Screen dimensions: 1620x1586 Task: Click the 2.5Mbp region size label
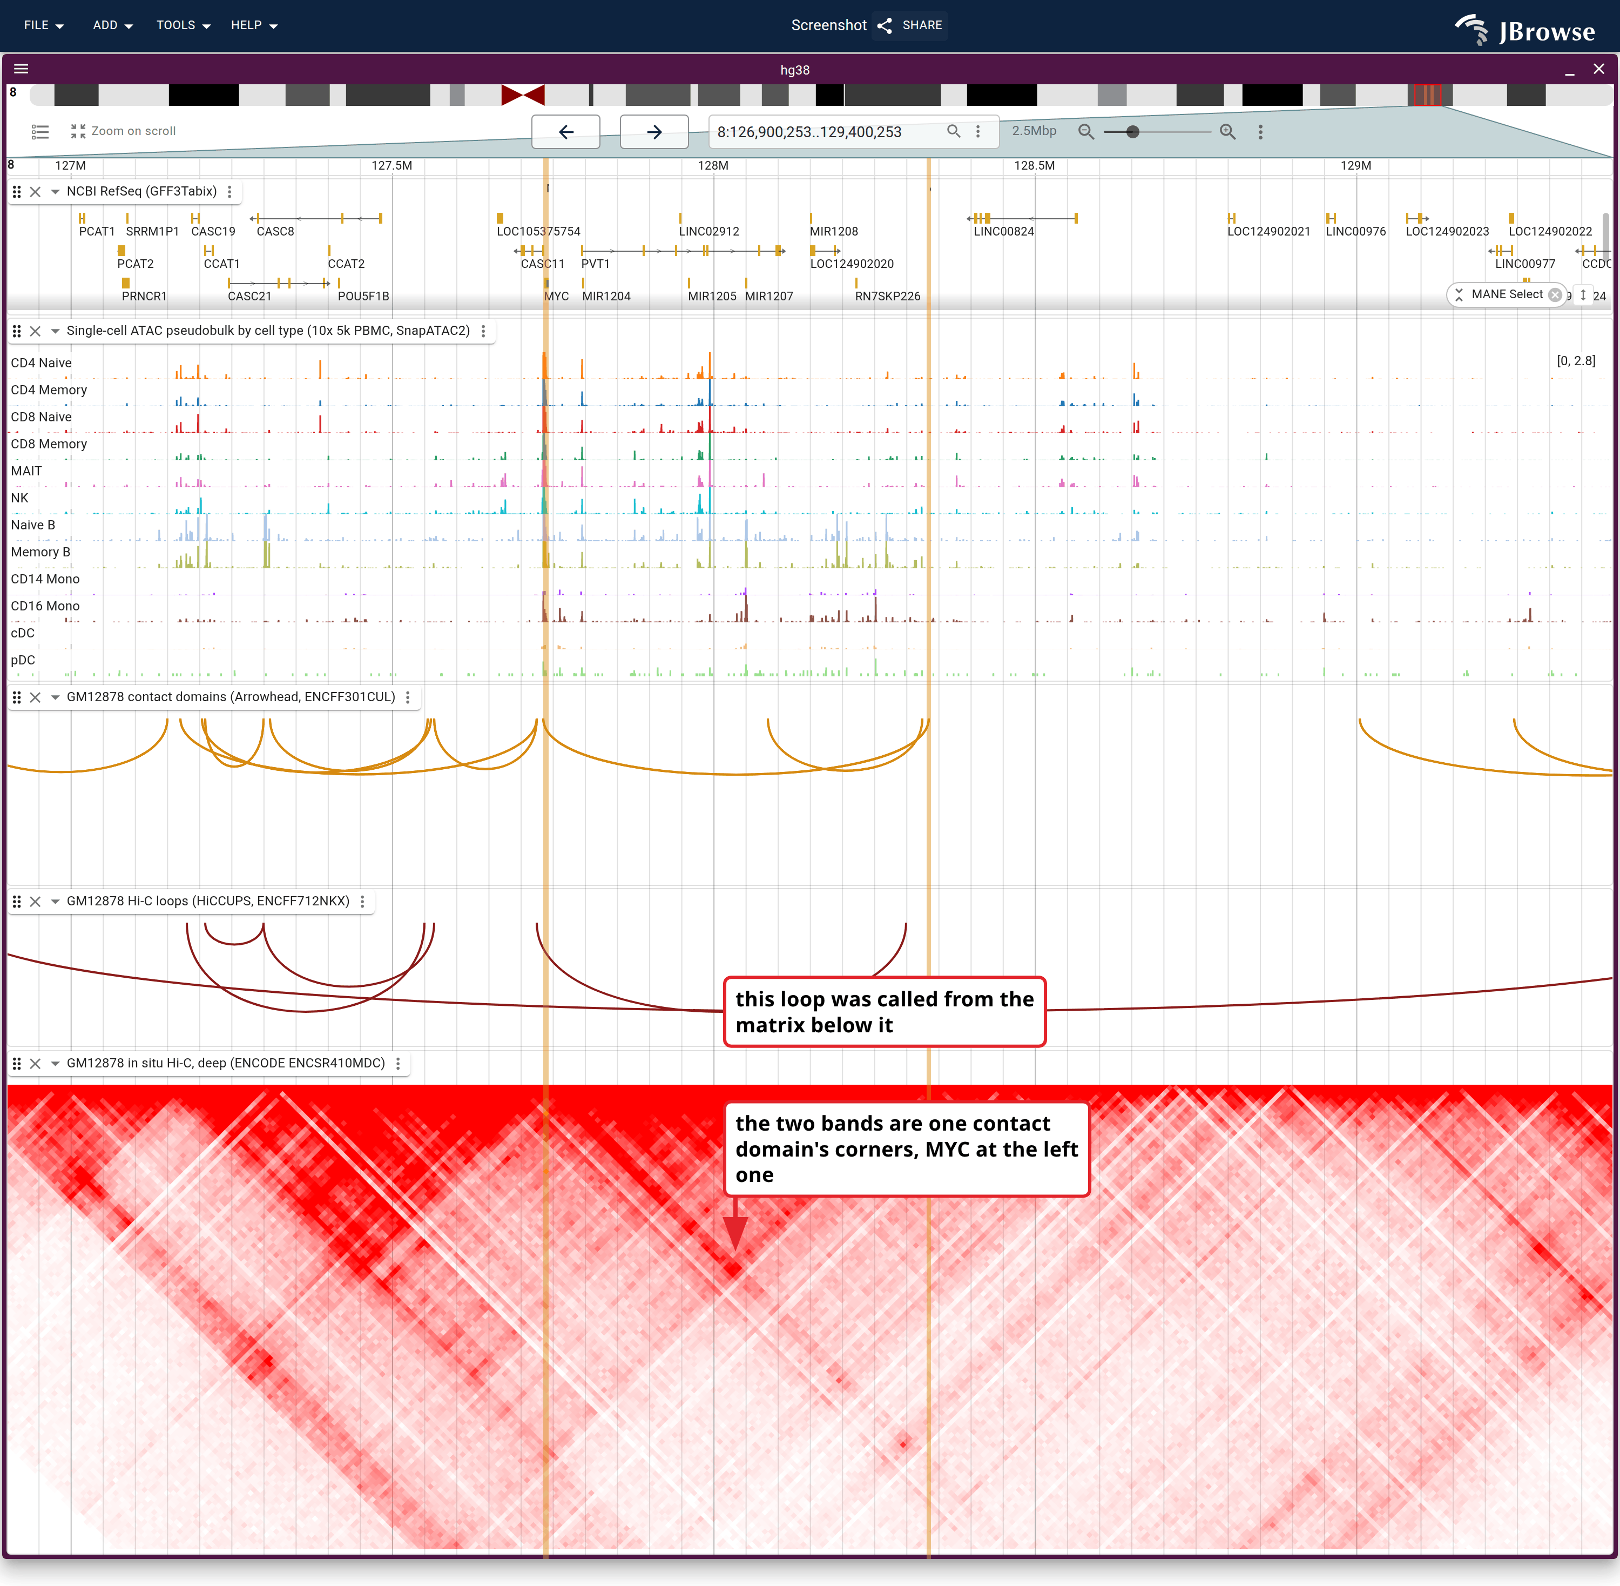[x=1034, y=131]
